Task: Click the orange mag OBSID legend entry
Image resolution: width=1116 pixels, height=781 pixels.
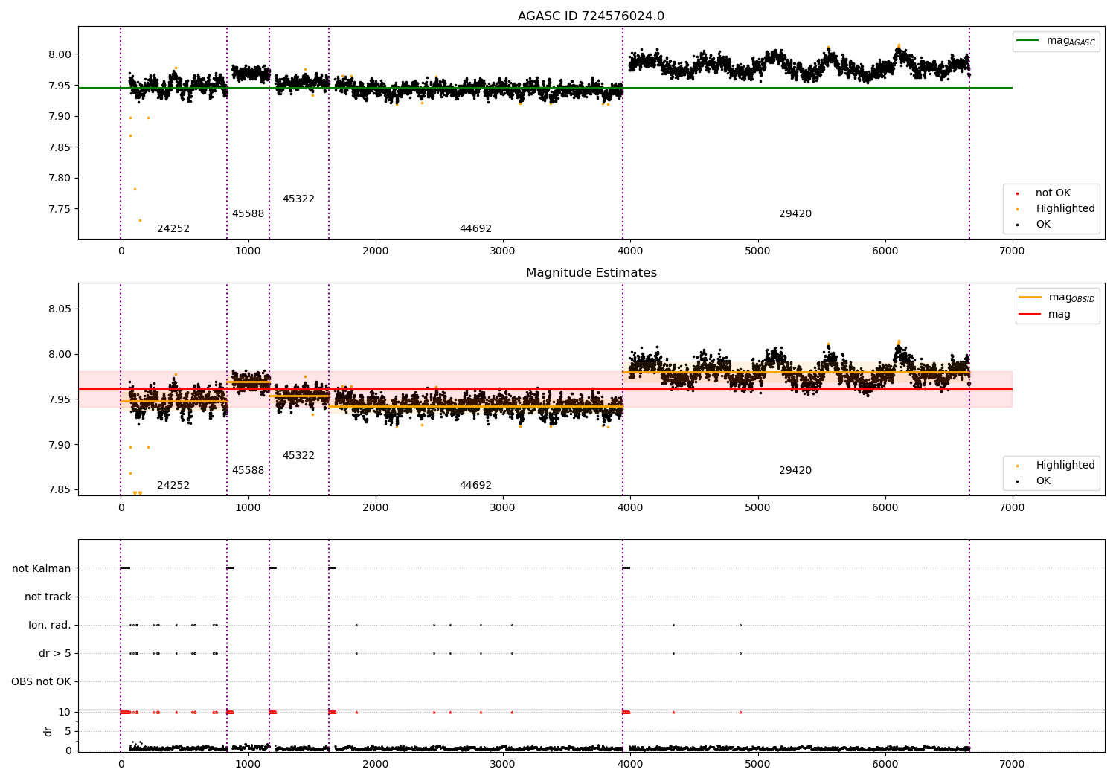Action: point(1057,298)
